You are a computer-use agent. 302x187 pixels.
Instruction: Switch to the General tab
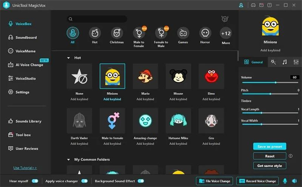(253, 62)
